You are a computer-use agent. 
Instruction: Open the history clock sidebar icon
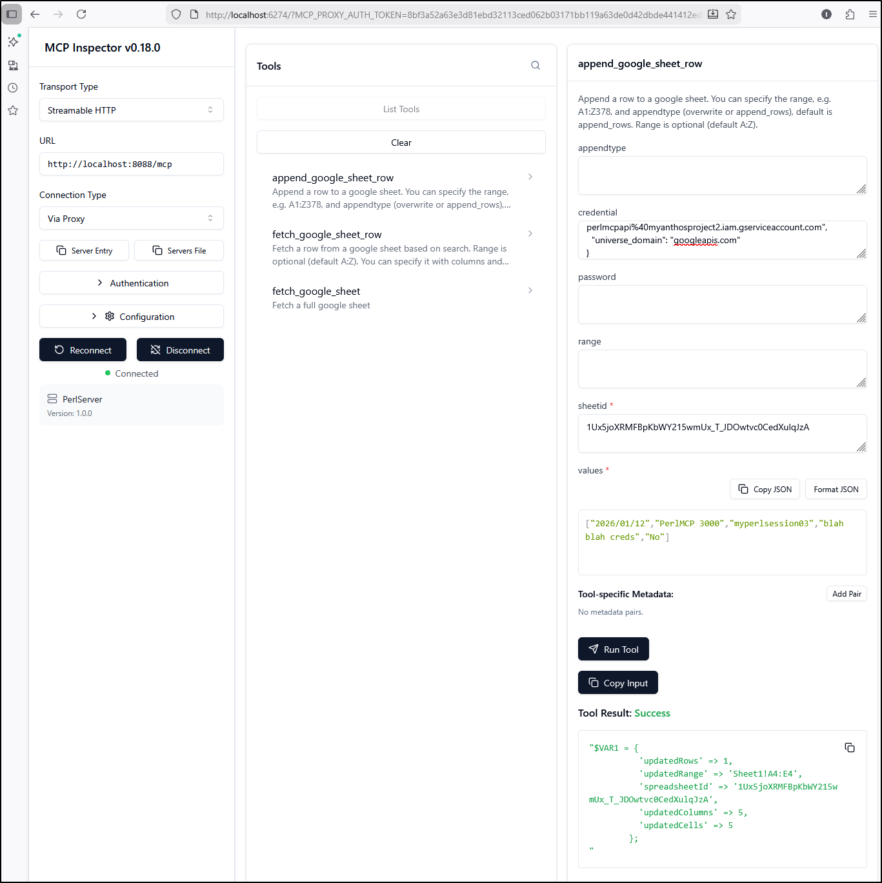tap(13, 88)
